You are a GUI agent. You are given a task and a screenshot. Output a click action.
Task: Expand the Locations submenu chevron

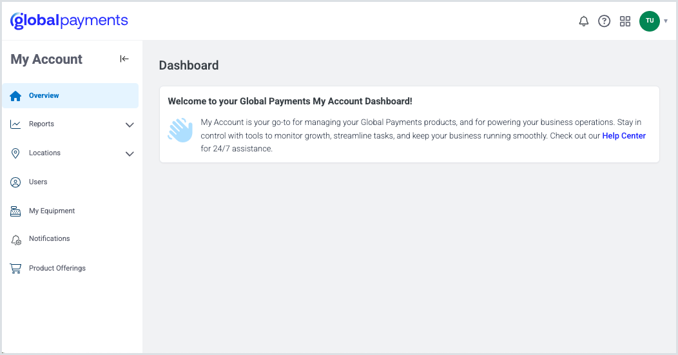[130, 154]
